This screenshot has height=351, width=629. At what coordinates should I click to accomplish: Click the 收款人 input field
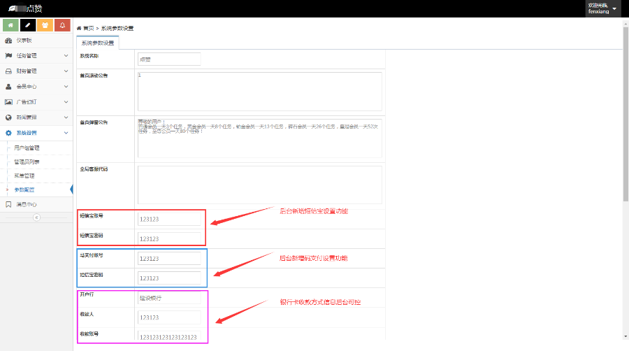click(169, 317)
